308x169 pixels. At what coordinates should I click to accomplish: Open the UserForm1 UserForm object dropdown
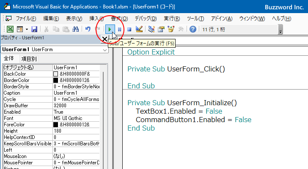coord(105,50)
